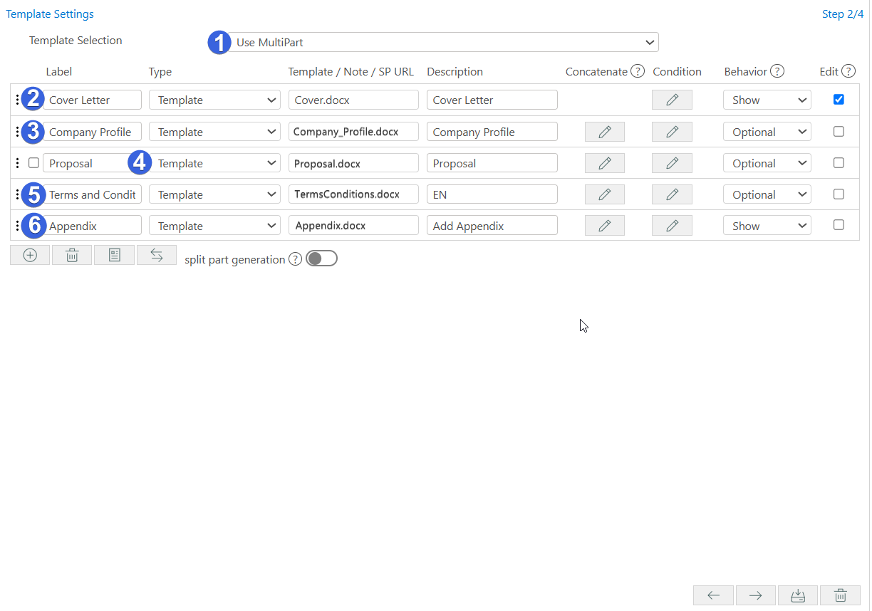
Task: Click the swap arrows icon below the table
Action: pos(157,255)
